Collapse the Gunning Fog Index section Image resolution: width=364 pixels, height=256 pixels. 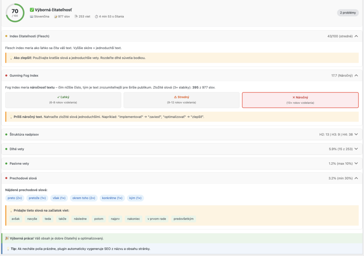point(357,75)
